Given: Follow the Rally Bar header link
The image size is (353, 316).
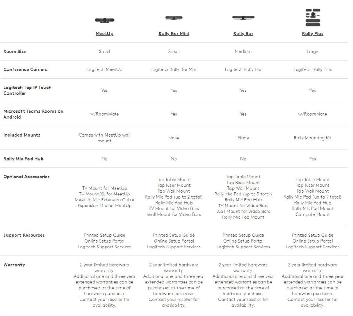Looking at the screenshot, I should pyautogui.click(x=243, y=34).
